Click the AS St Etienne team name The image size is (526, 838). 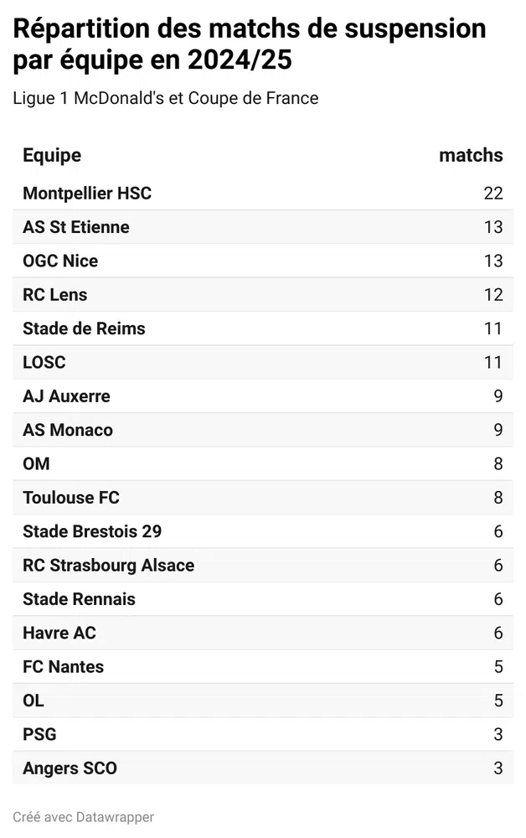click(x=76, y=227)
